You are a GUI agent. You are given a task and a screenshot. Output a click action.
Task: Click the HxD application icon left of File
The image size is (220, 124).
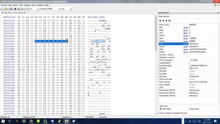2,5
